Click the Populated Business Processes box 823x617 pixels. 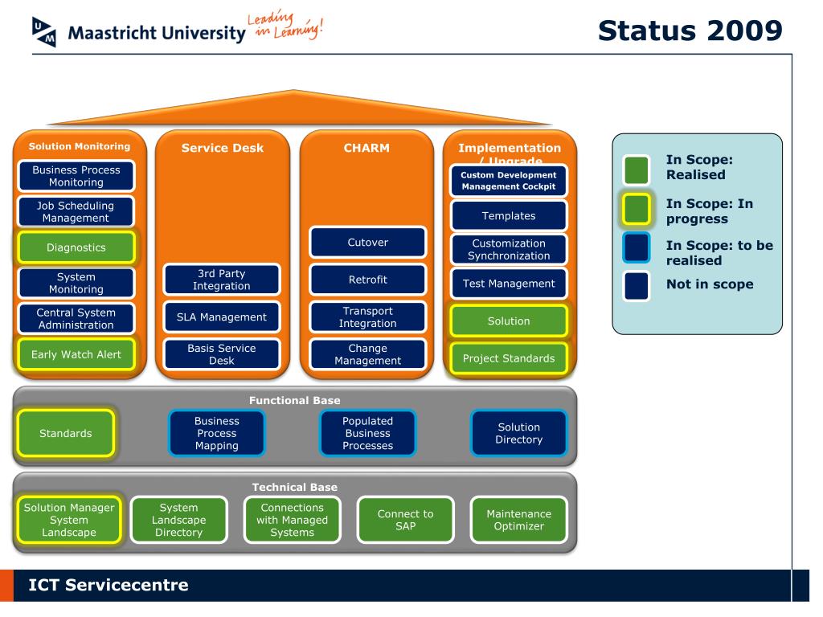click(x=367, y=433)
